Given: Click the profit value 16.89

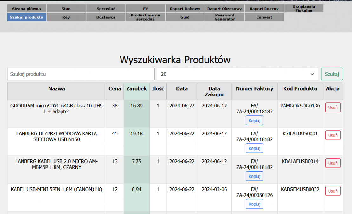Looking at the screenshot, I should (136, 106).
